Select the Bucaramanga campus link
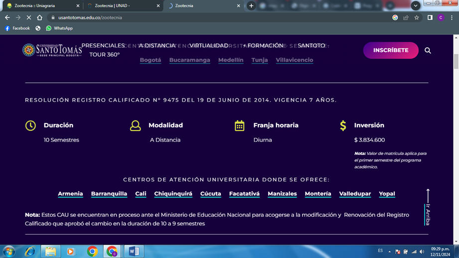Viewport: 459px width, 258px height. tap(189, 60)
